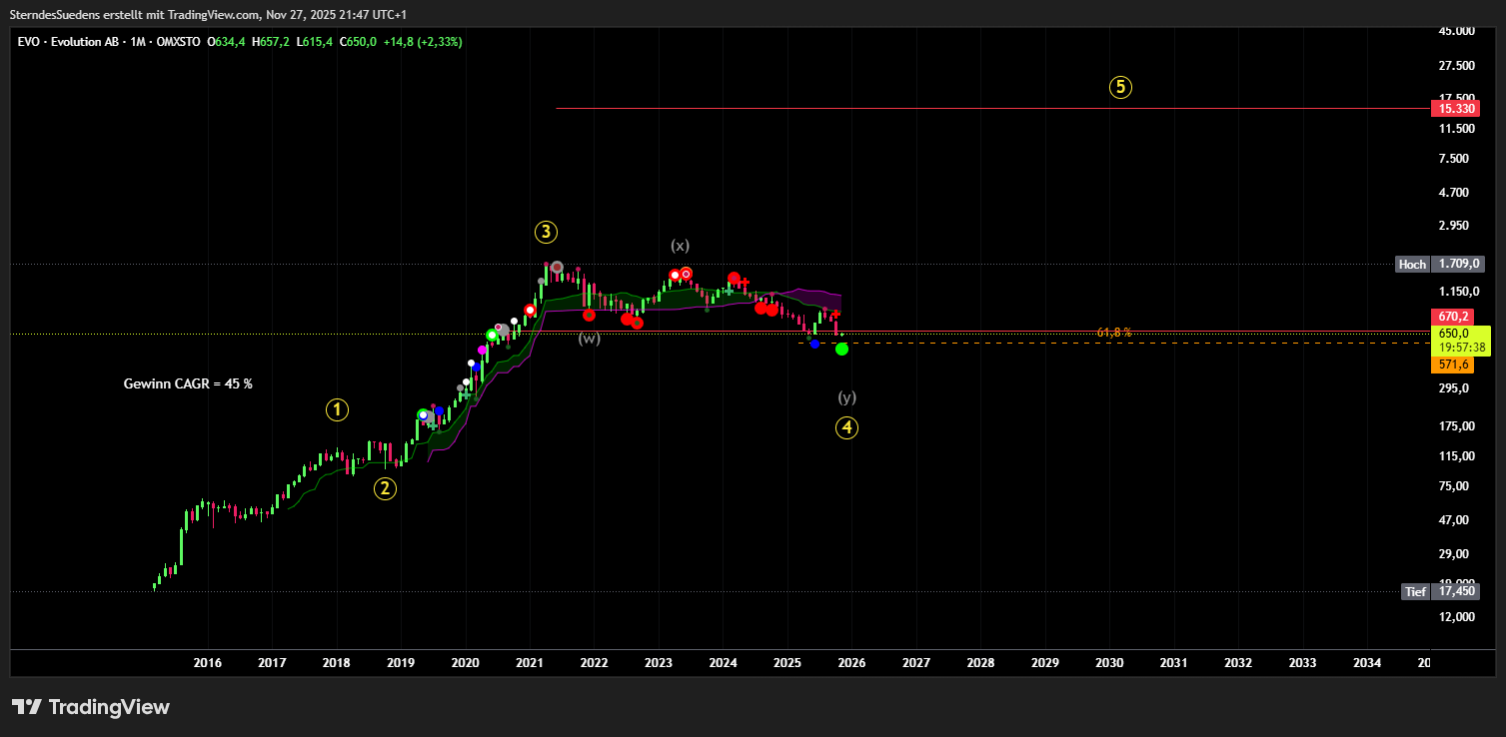The width and height of the screenshot is (1506, 737).
Task: Click the yellow wave 2 circle marker
Action: 386,488
